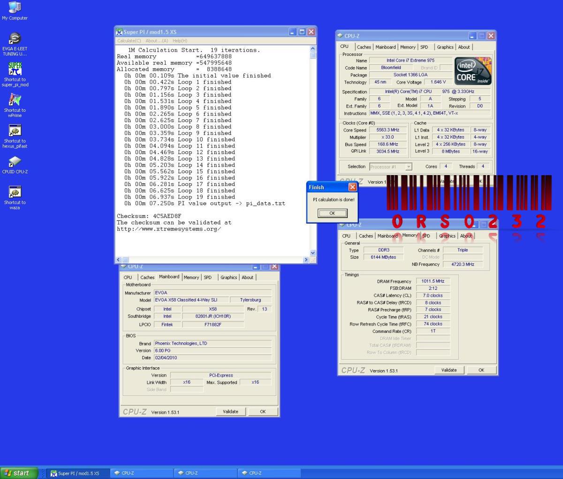The image size is (563, 479).
Task: Click EVGA X58 Classified 4-Way SLI model field
Action: point(191,300)
